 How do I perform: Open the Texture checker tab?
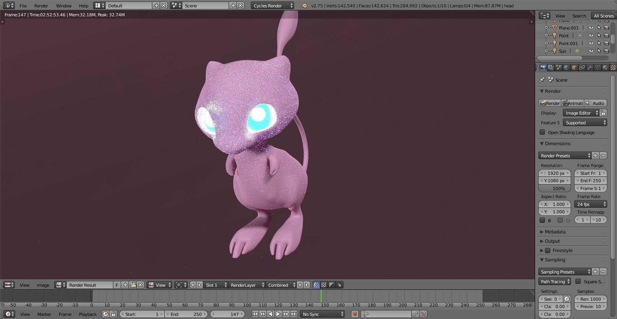(613, 68)
